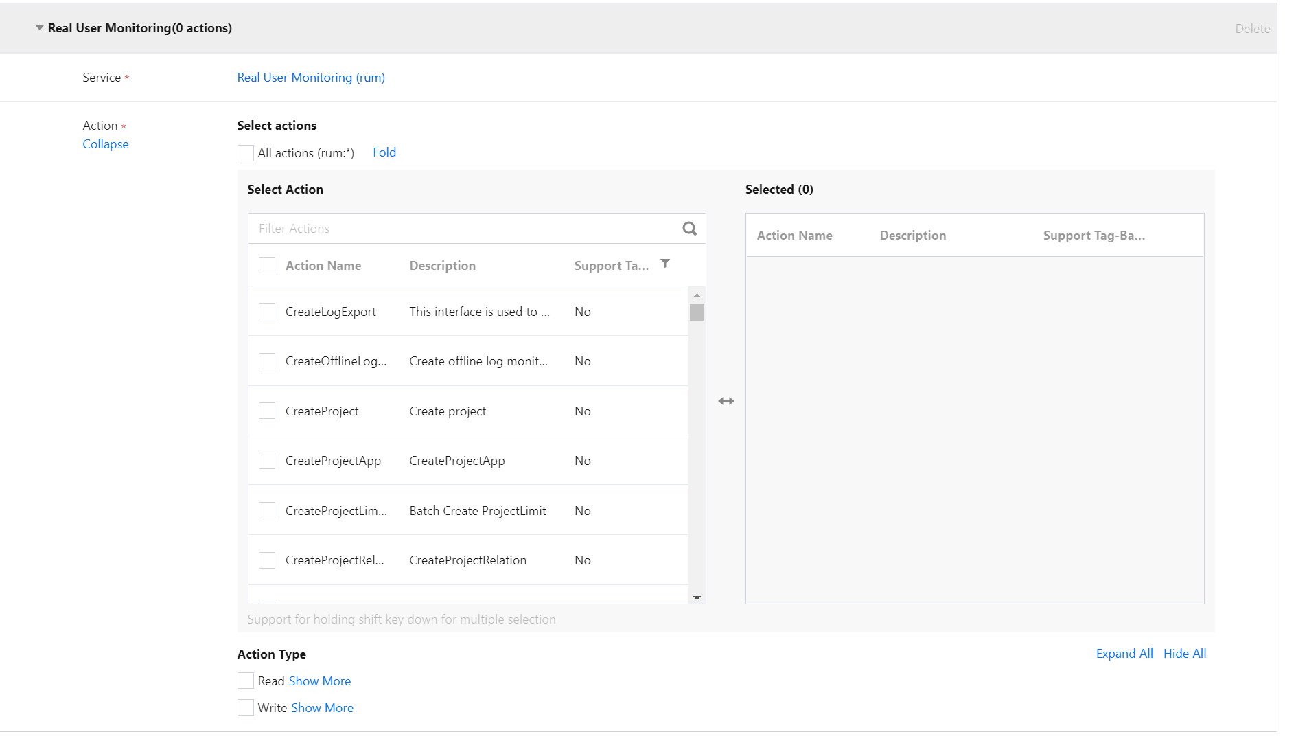This screenshot has height=754, width=1296.
Task: Collapse the Real User Monitoring section triangle
Action: 40,28
